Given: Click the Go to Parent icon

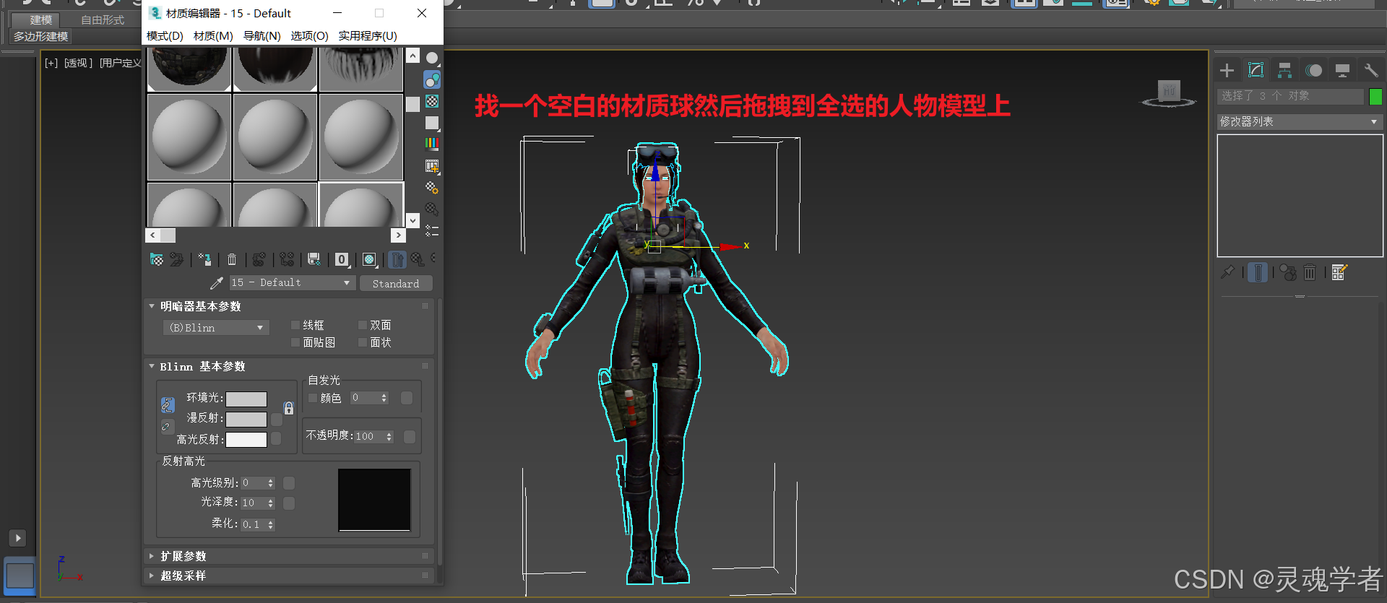Looking at the screenshot, I should (418, 259).
